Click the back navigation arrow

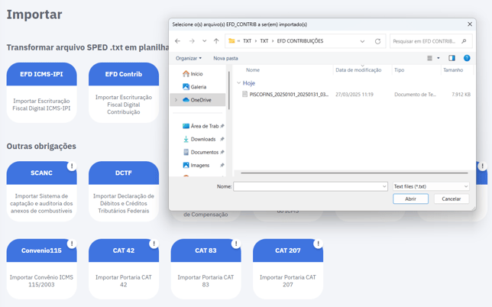click(177, 41)
